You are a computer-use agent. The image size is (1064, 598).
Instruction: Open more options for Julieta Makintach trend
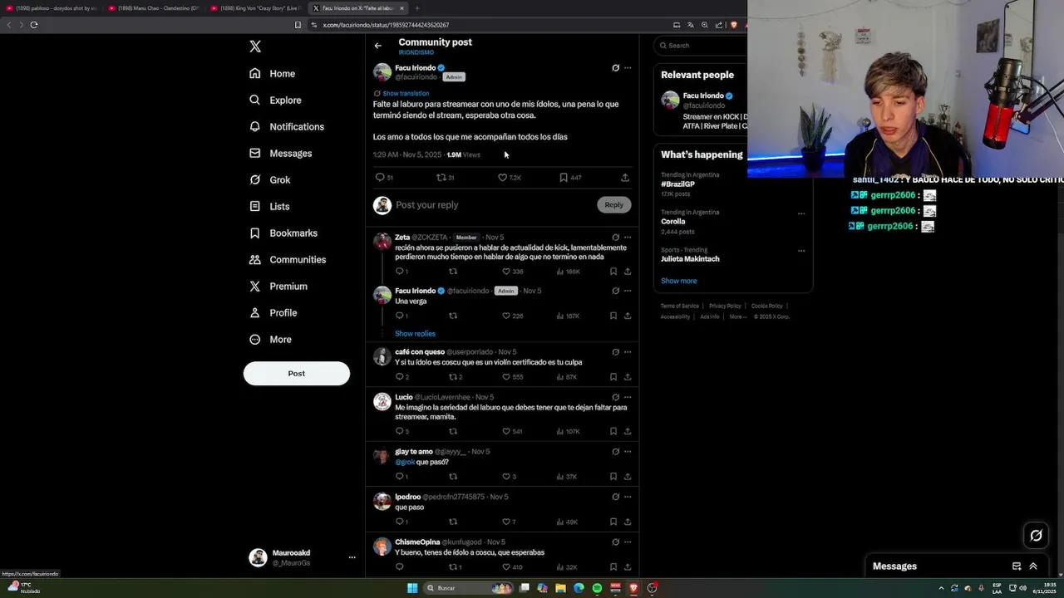[801, 251]
